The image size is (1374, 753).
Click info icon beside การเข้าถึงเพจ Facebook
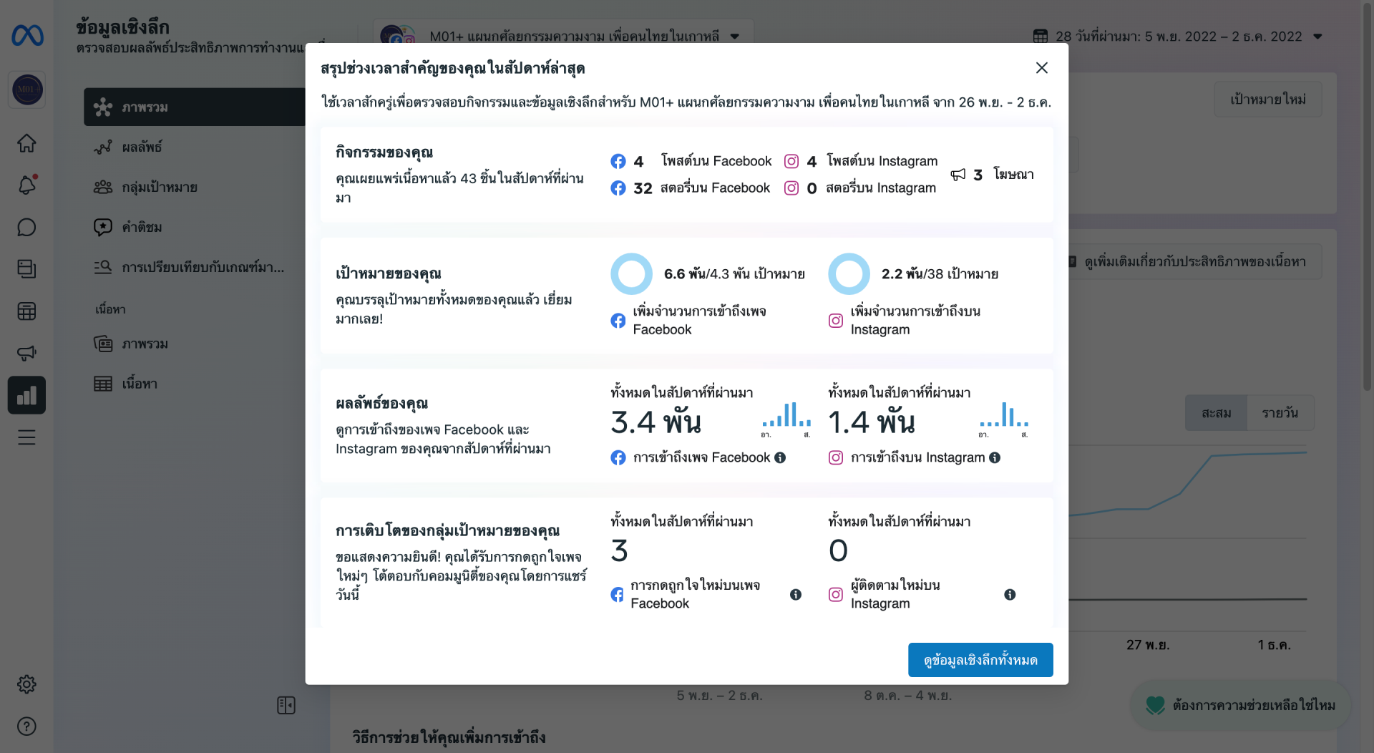click(x=780, y=457)
